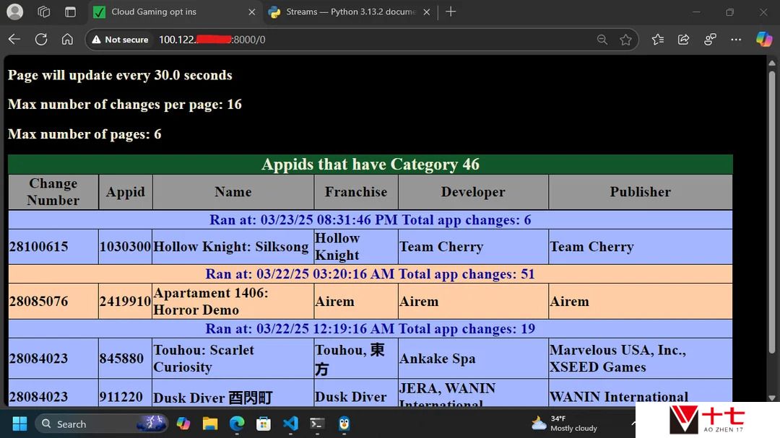
Task: Open the Share icon in the toolbar
Action: point(683,39)
